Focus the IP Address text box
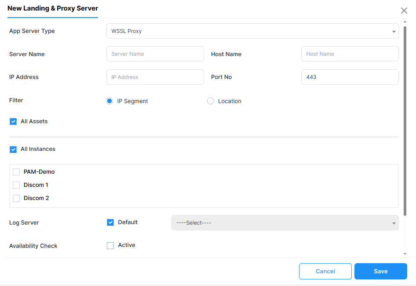 click(x=155, y=77)
